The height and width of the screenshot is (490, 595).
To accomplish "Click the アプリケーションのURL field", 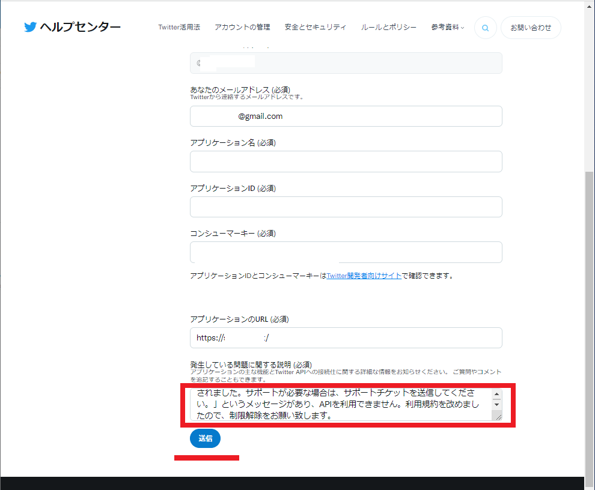I will click(346, 337).
